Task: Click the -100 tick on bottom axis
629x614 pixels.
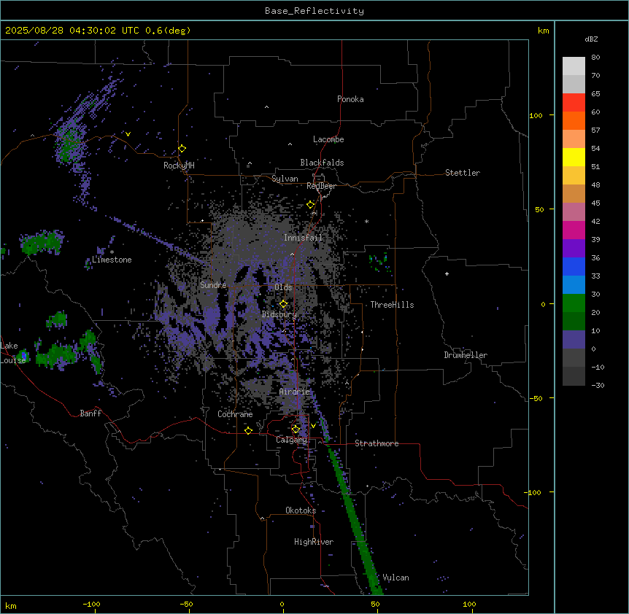Action: (91, 604)
